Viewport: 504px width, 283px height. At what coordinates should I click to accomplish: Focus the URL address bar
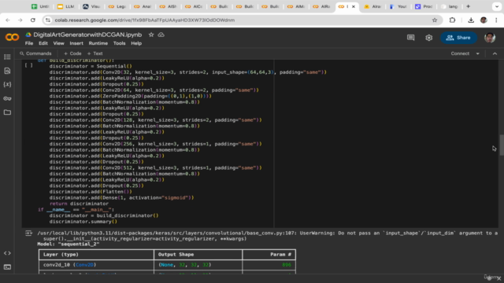241,20
